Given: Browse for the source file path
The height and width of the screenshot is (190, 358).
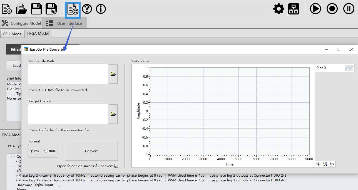Looking at the screenshot, I should click(113, 74).
